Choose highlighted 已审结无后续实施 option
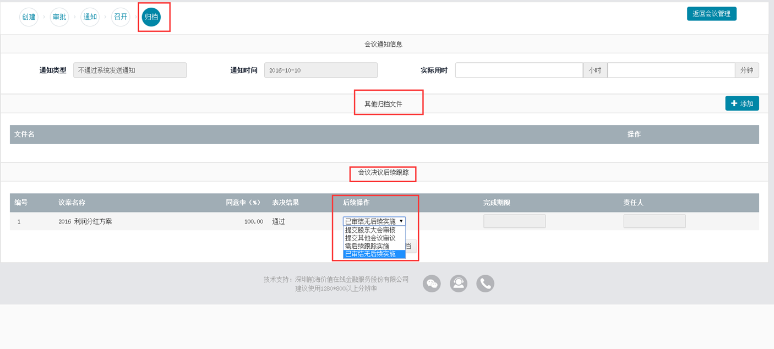The image size is (774, 349). [x=374, y=254]
